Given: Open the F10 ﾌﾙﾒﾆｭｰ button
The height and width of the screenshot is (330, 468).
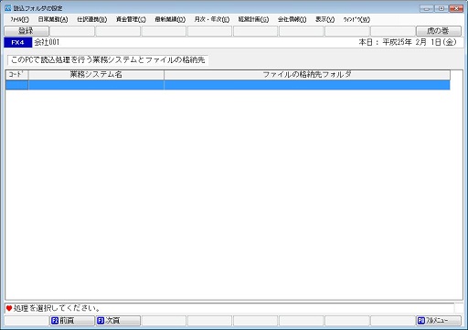Looking at the screenshot, I should 439,321.
